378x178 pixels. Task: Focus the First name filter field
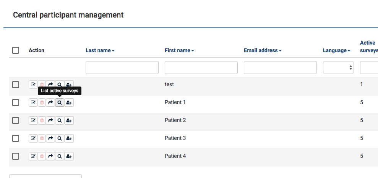(x=201, y=67)
